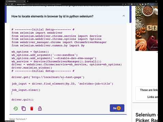This screenshot has height=122, width=163.
Task: Click the 'job_input.clear()' code line
Action: point(26,90)
